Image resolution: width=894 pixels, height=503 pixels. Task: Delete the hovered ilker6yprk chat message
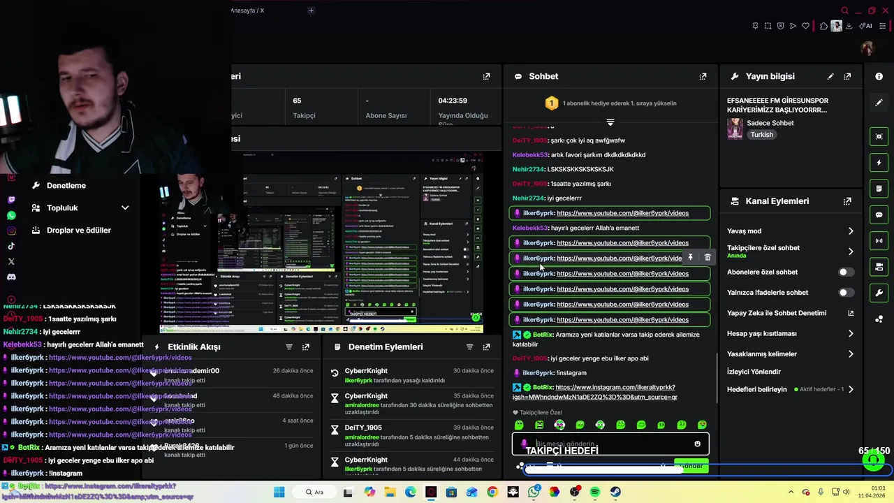pos(708,258)
